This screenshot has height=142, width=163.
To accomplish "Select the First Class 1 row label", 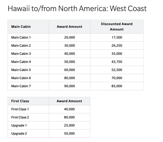I will [x=20, y=109].
